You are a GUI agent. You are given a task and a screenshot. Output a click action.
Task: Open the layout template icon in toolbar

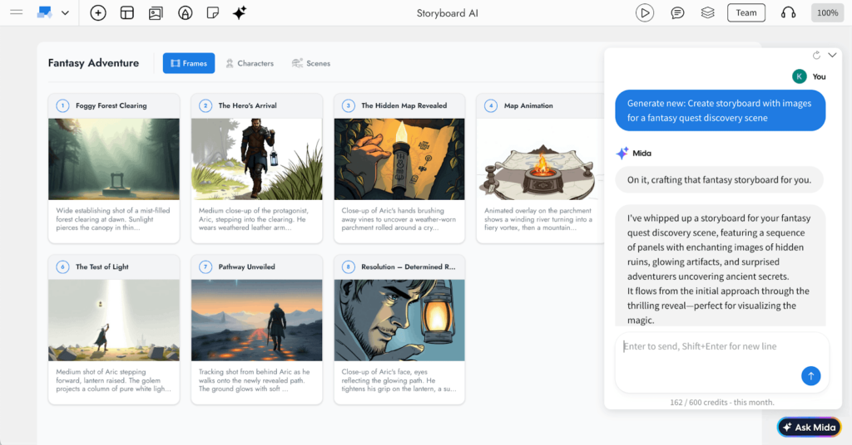coord(126,12)
